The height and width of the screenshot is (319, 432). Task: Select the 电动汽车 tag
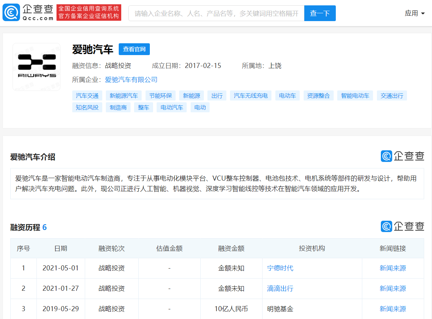click(172, 107)
